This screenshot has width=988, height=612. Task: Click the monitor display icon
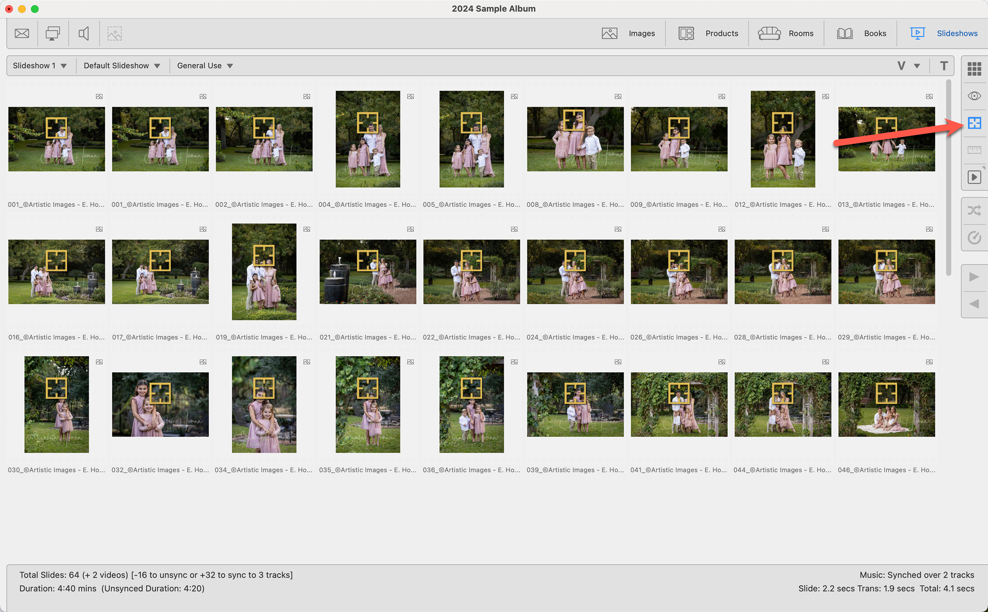(x=52, y=33)
